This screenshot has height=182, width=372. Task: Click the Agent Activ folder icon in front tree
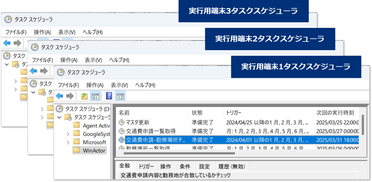(77, 125)
